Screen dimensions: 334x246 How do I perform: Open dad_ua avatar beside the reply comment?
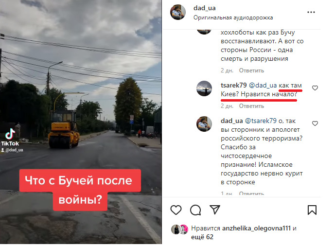(x=204, y=124)
